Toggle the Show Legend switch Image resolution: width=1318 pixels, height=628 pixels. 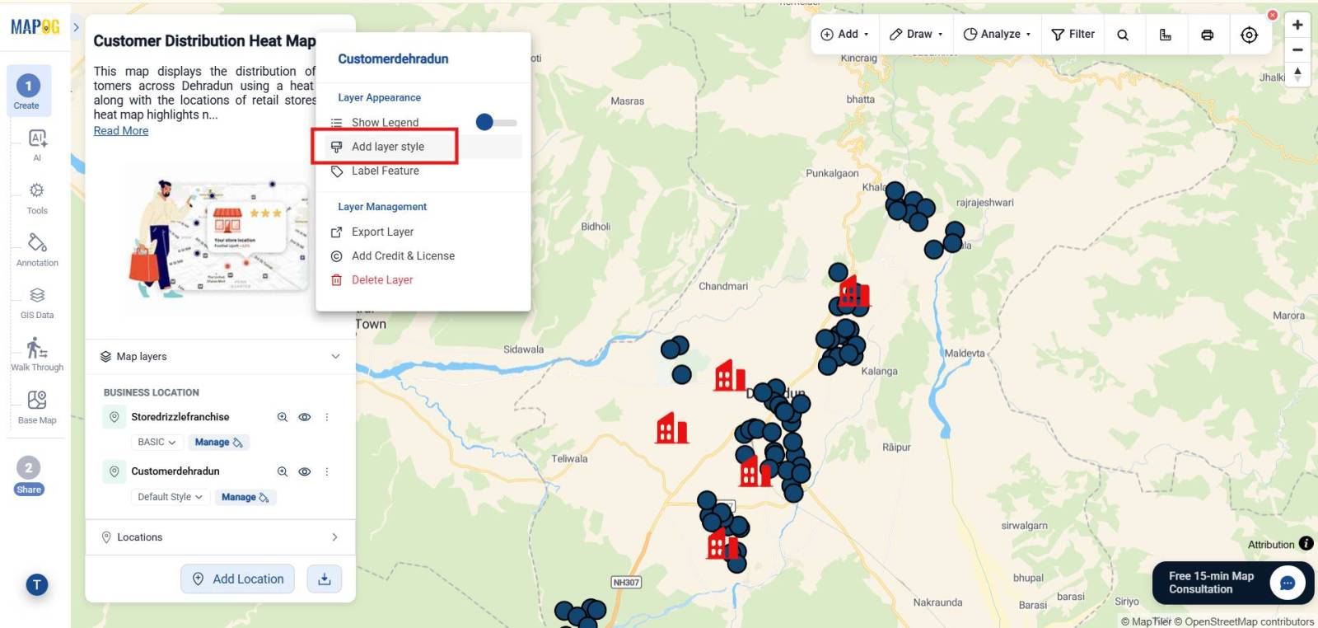[x=496, y=122]
